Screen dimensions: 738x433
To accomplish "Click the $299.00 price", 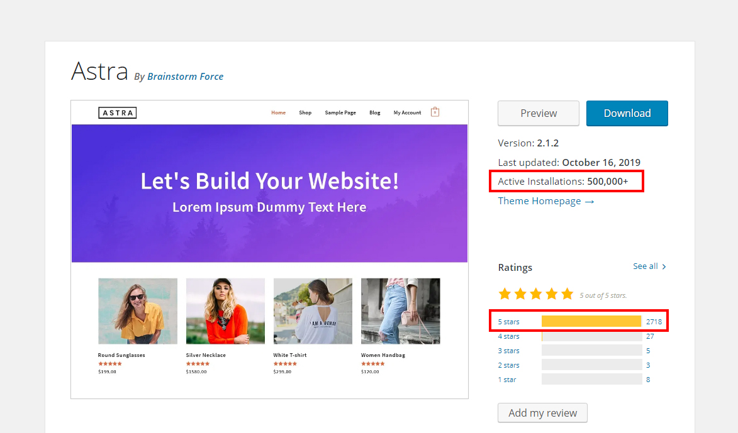I will pos(282,372).
